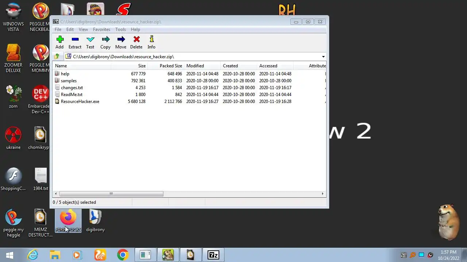Launch Internet Explorer from taskbar
The image size is (467, 262).
coord(32,255)
